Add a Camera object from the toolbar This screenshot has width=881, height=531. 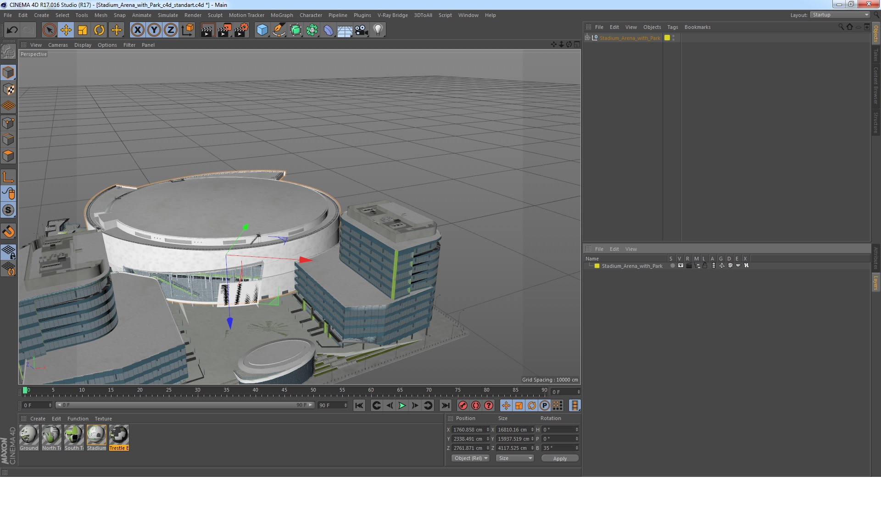(x=361, y=30)
